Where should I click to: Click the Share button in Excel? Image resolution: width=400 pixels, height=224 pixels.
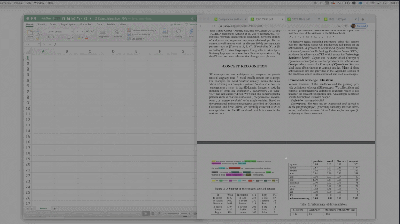[175, 24]
